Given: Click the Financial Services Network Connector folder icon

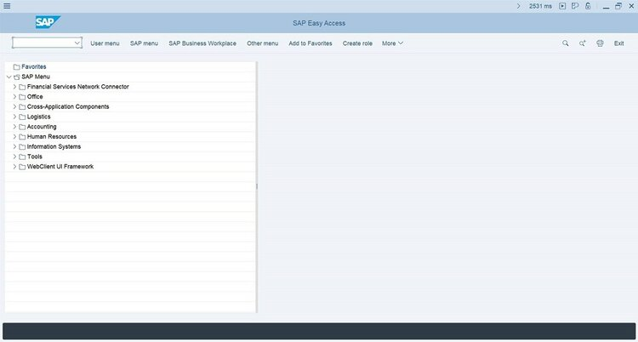Looking at the screenshot, I should click(x=22, y=87).
